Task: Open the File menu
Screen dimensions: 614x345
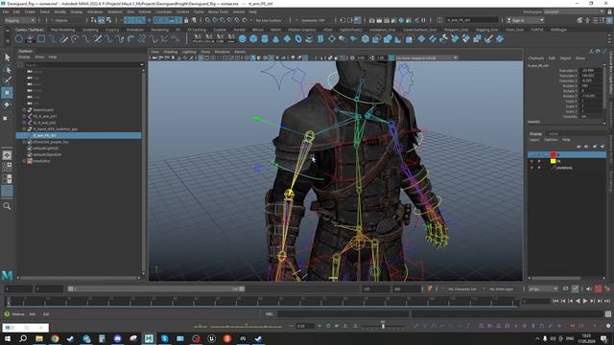Action: tap(6, 12)
